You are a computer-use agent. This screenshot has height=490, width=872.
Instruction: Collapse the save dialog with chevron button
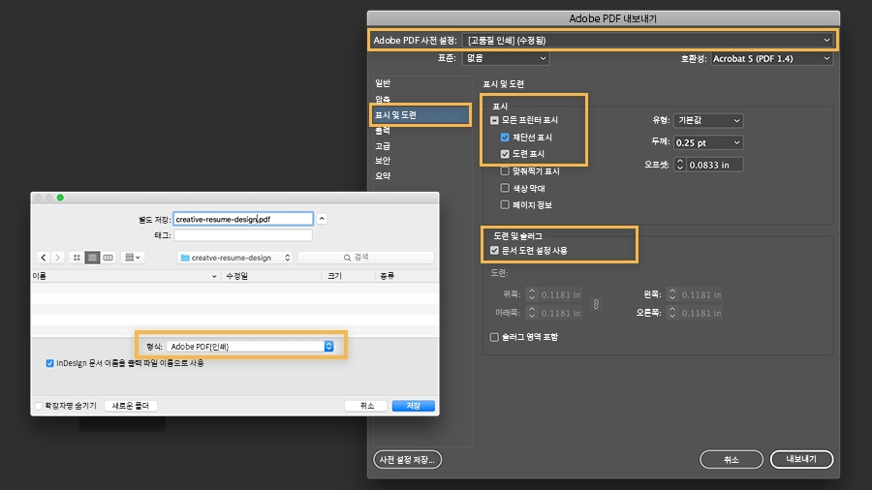click(322, 218)
